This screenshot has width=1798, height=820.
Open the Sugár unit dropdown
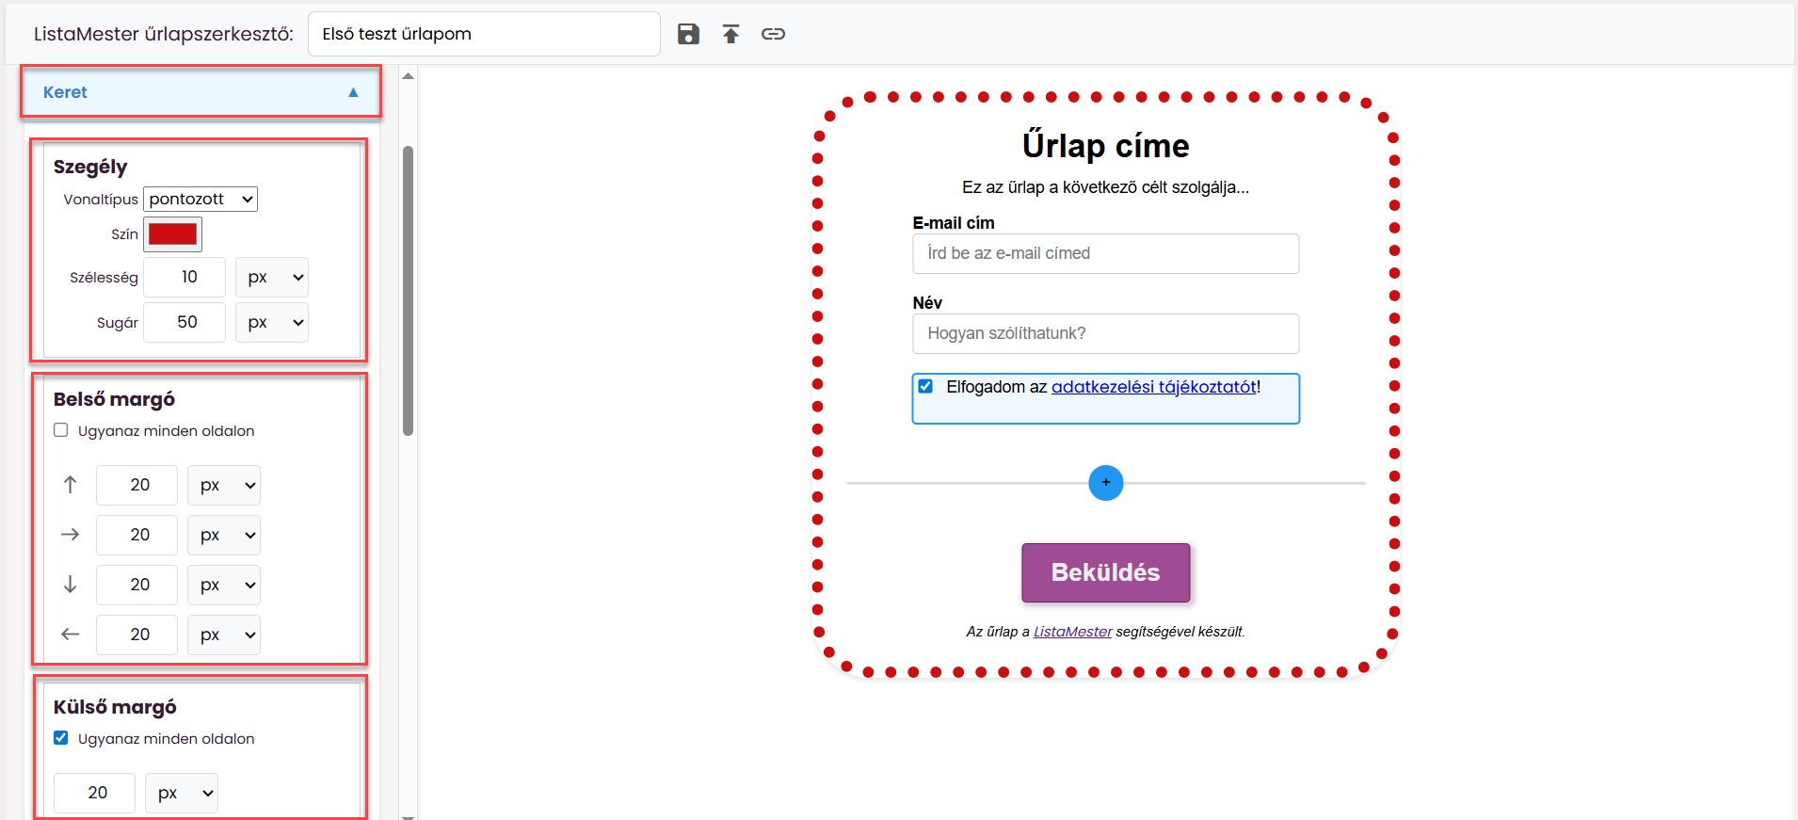coord(272,322)
